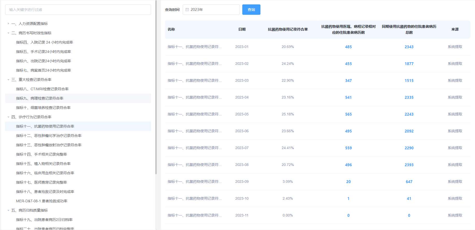Collapse 四、诊疗行为记录符合率 node
Screen dimensions: 475x230
(8, 117)
